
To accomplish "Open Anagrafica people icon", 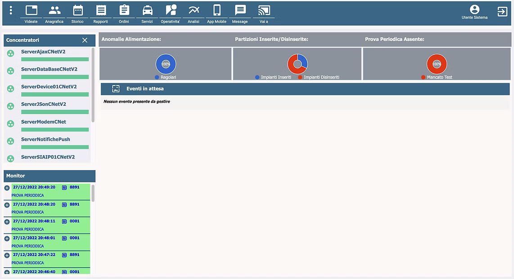I will 54,11.
